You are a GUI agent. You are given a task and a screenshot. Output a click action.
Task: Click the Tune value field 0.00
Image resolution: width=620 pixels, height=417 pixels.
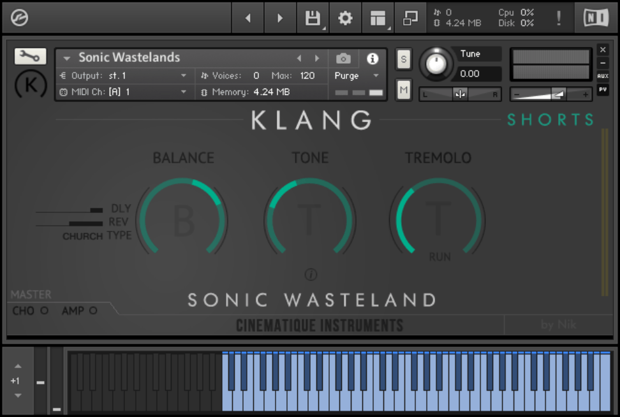[479, 74]
